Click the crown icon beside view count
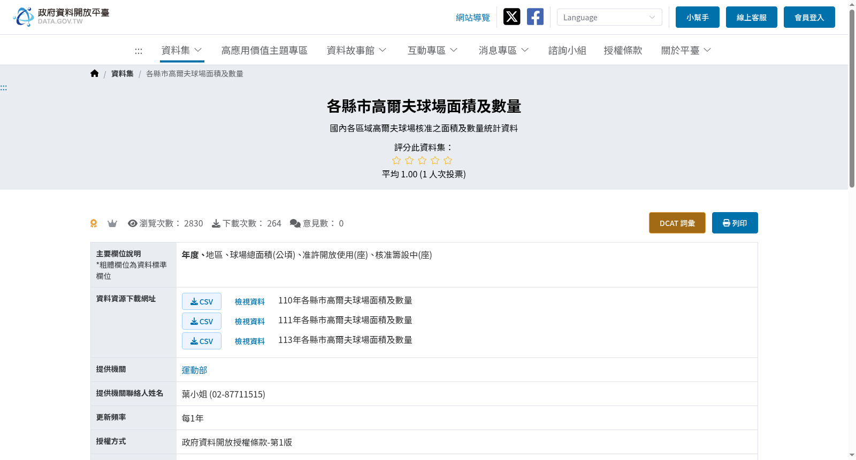The image size is (856, 460). click(x=112, y=223)
